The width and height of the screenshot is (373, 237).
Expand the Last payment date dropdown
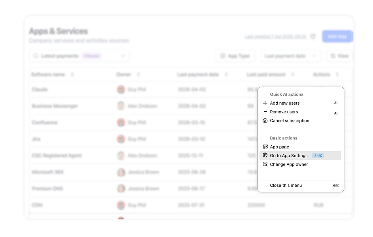click(x=290, y=56)
